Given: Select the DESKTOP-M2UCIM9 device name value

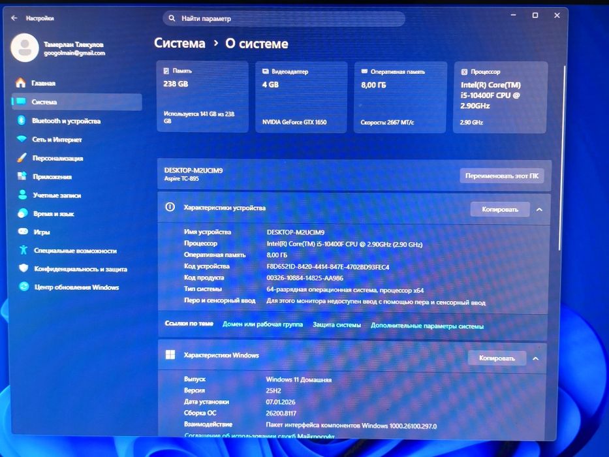Looking at the screenshot, I should coord(295,232).
